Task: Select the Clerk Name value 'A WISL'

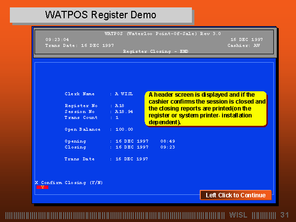Action: [124, 94]
